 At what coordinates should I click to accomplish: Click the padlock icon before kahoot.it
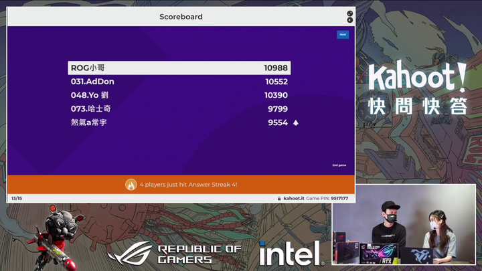point(279,199)
